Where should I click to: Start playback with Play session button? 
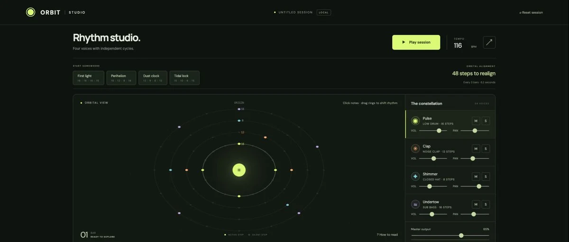click(x=416, y=42)
